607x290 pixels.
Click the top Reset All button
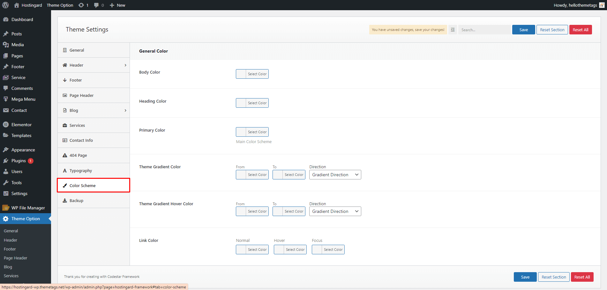pyautogui.click(x=581, y=30)
